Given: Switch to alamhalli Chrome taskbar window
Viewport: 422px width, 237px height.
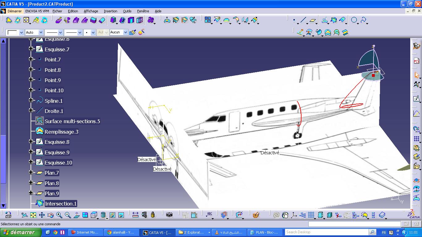Looking at the screenshot, I should [121, 232].
